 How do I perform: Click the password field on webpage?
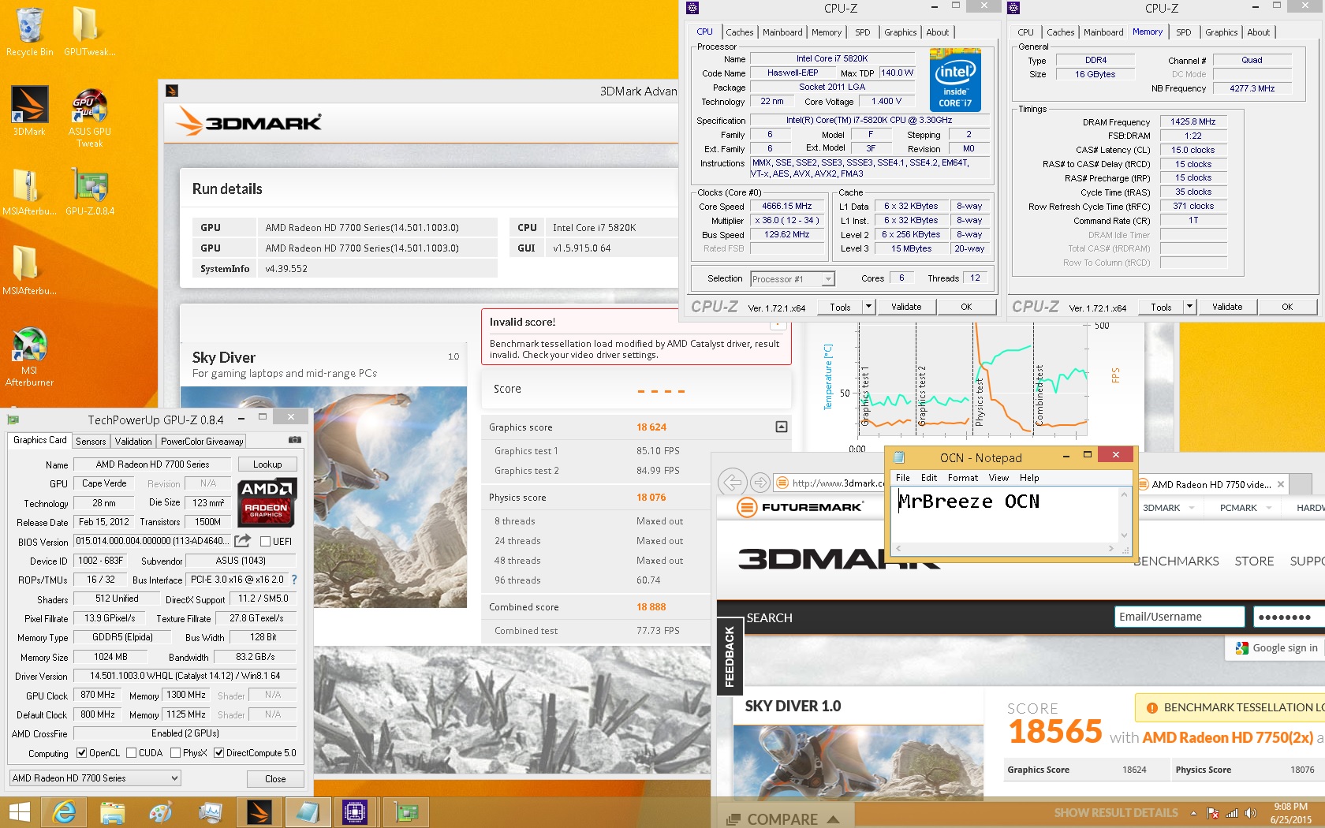[x=1288, y=617]
